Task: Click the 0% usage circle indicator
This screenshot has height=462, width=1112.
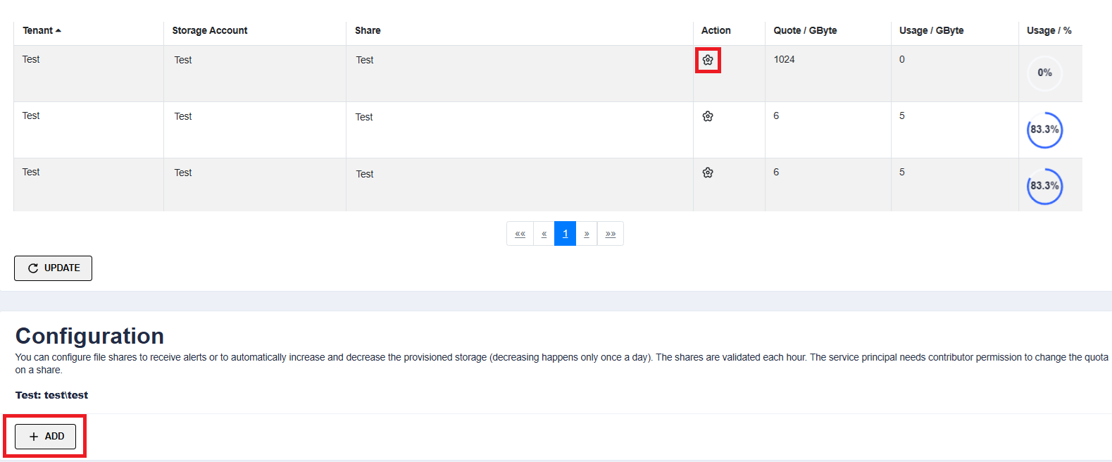Action: pos(1044,73)
